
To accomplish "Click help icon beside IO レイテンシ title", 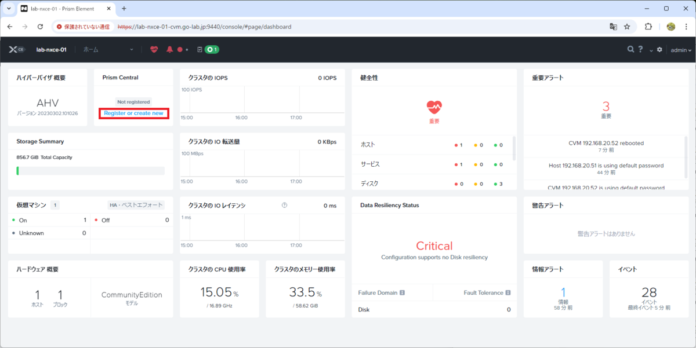I will (284, 205).
